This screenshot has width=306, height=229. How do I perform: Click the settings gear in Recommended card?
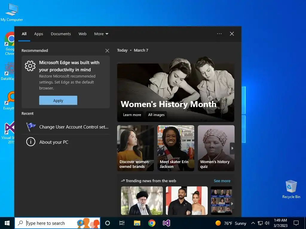coord(30,66)
